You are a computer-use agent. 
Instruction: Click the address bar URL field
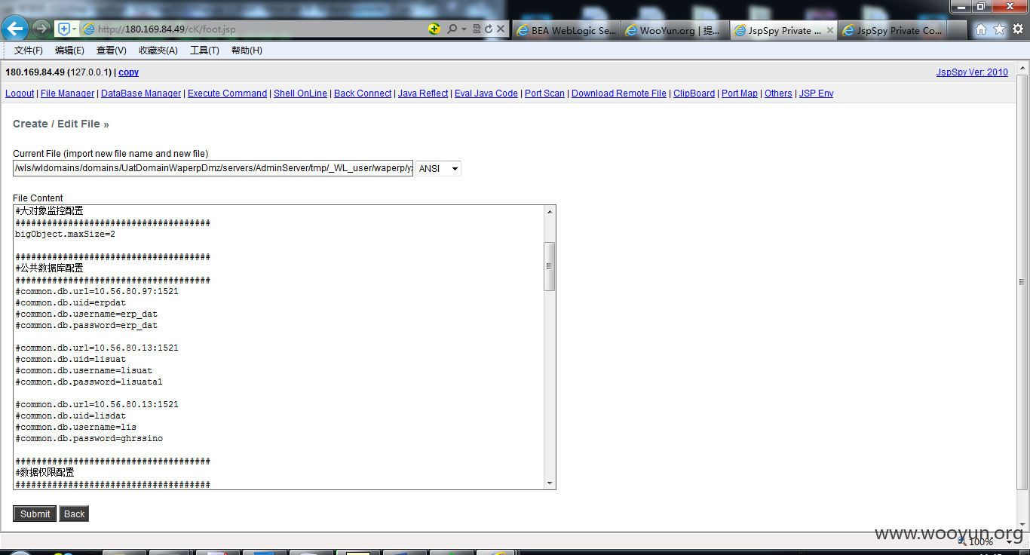256,29
